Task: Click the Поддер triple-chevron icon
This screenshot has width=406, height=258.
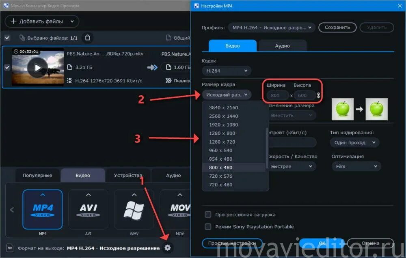Action: 168,81
